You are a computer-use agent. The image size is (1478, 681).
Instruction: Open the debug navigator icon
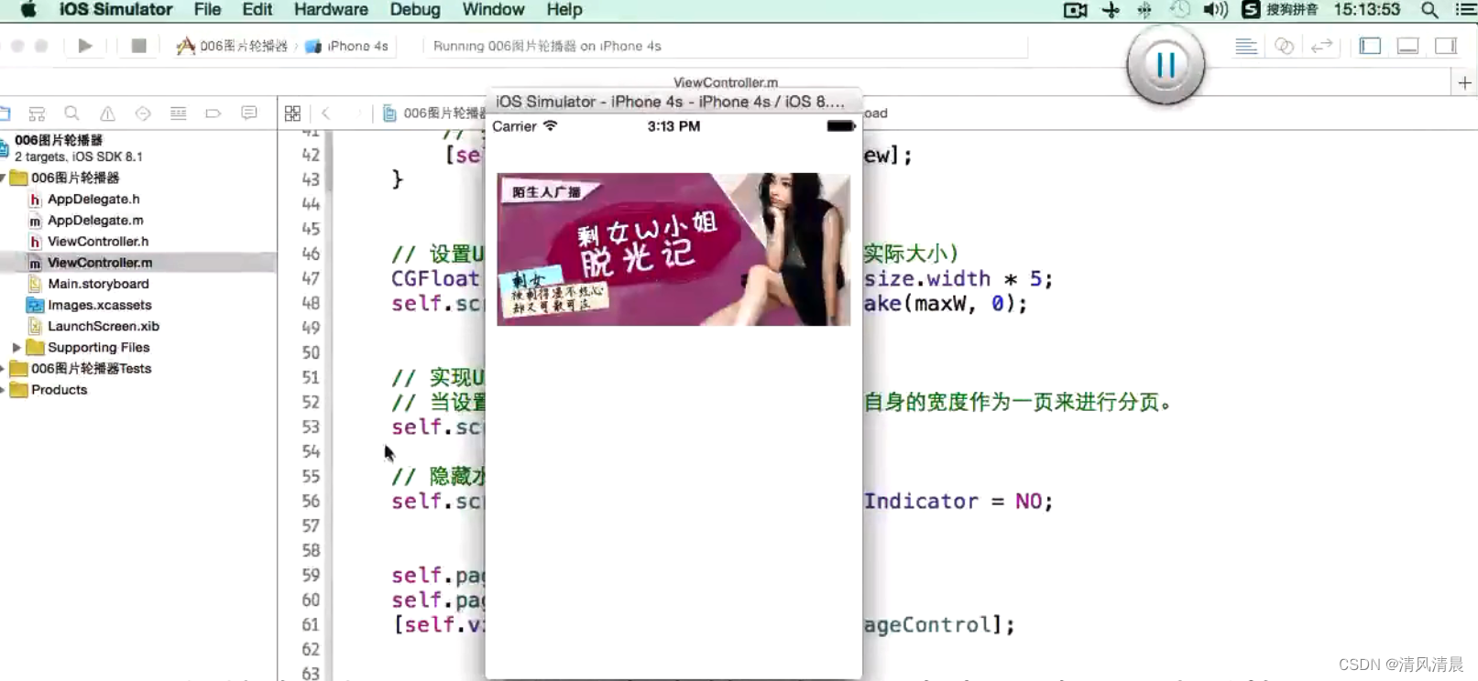pyautogui.click(x=179, y=113)
